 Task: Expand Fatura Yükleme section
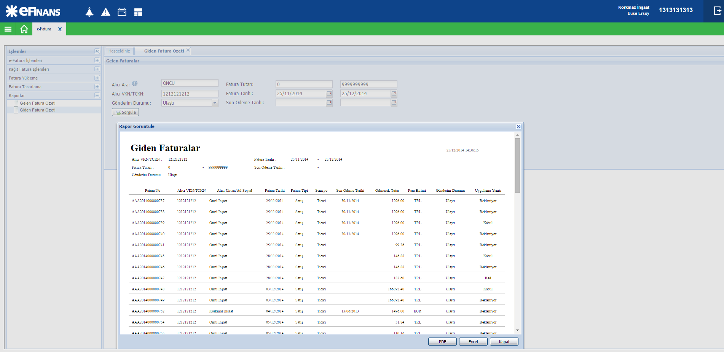pyautogui.click(x=97, y=78)
